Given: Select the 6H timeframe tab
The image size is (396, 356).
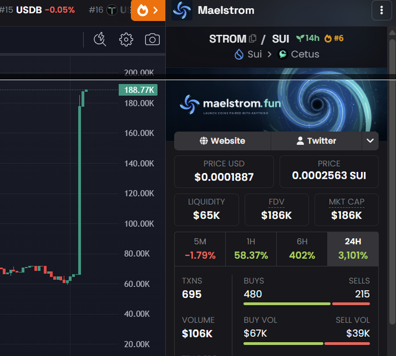Looking at the screenshot, I should tap(302, 249).
